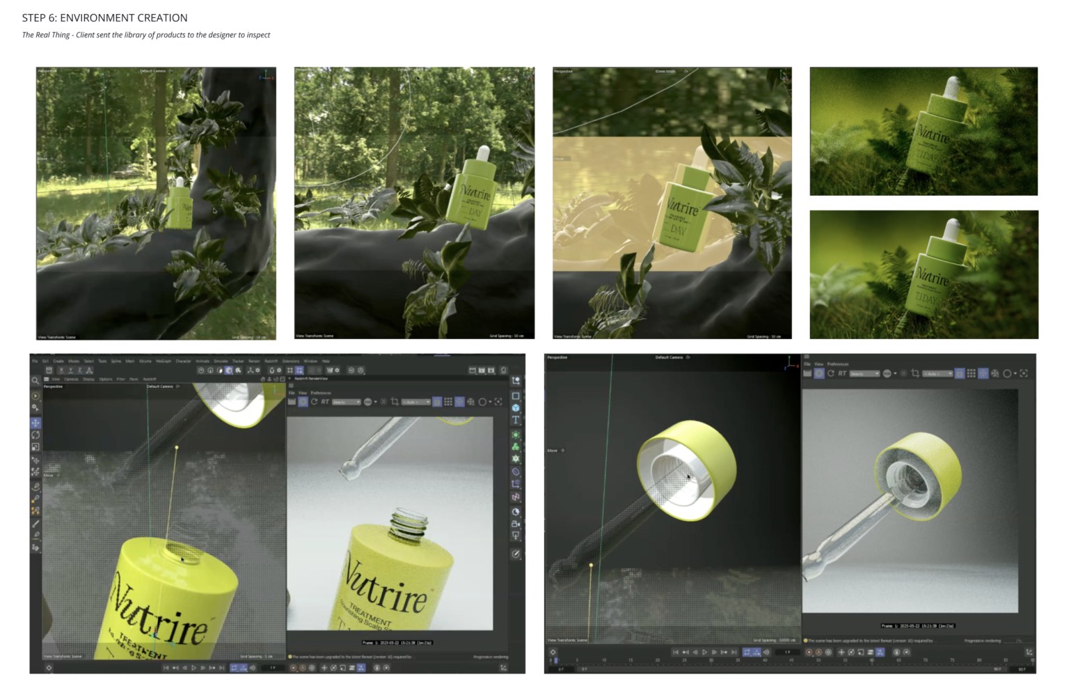Select the Move tool in left toolbar
This screenshot has width=1069, height=686.
point(35,423)
